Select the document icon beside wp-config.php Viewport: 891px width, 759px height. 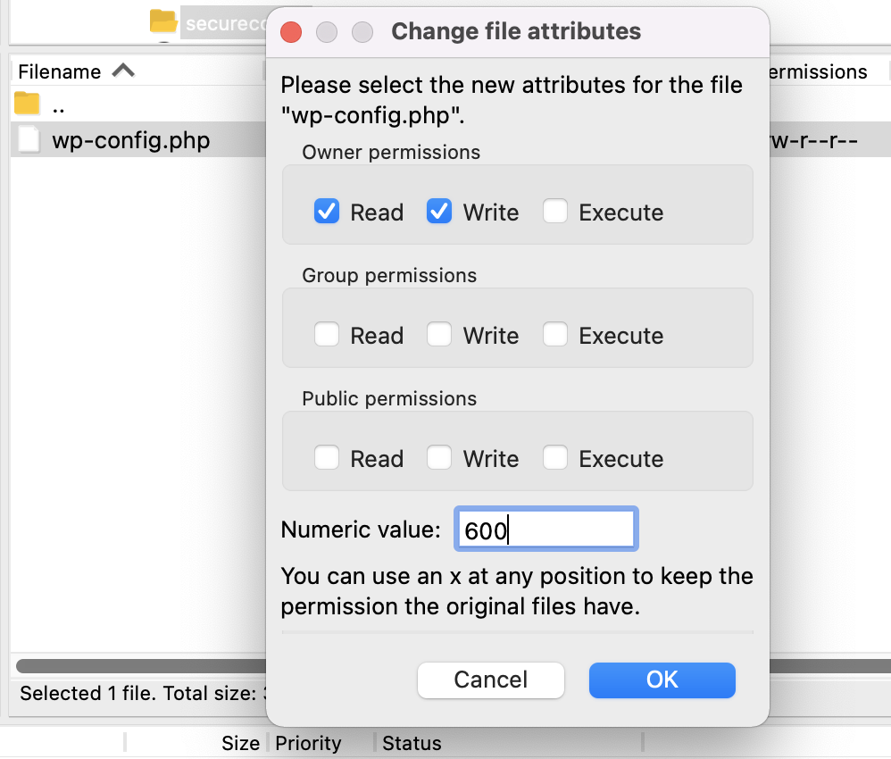point(28,139)
